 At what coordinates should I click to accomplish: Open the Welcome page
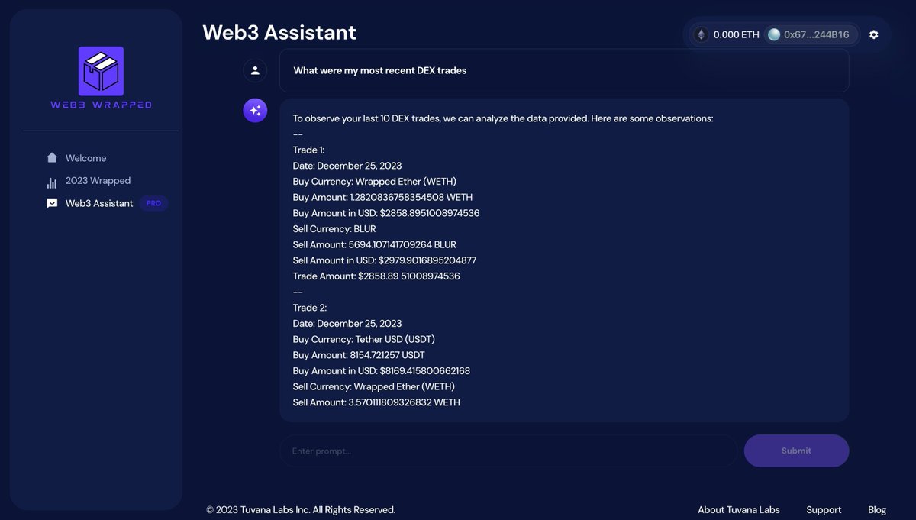pos(85,158)
